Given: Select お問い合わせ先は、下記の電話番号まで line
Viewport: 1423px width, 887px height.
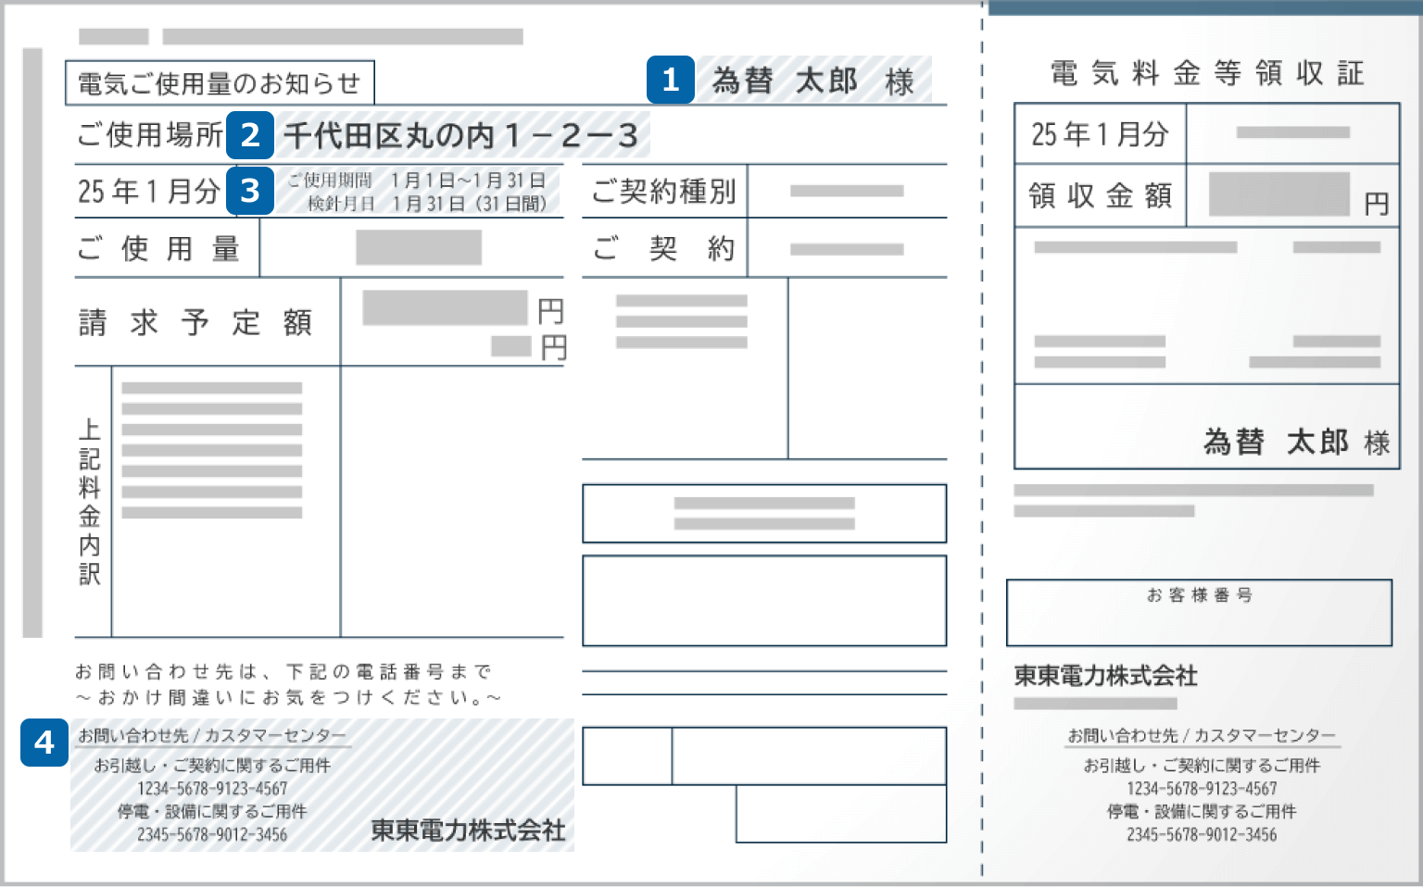Looking at the screenshot, I should (x=283, y=672).
